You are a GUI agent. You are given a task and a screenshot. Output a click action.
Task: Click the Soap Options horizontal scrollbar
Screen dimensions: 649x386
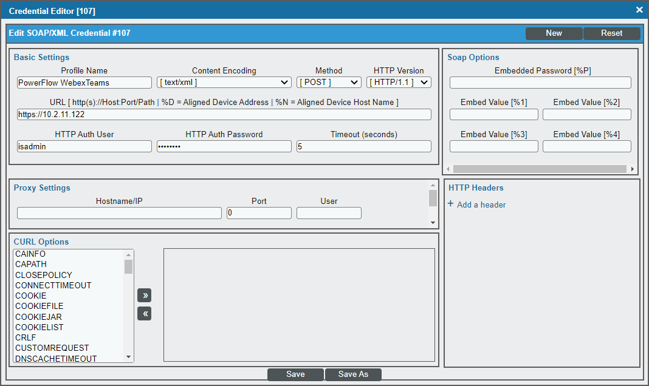[540, 169]
